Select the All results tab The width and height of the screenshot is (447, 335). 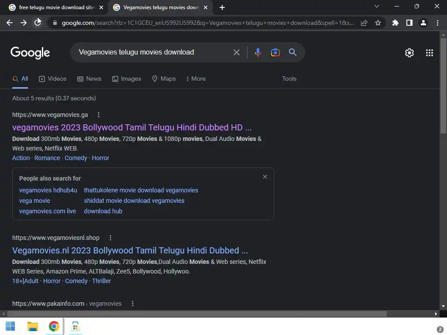click(20, 79)
